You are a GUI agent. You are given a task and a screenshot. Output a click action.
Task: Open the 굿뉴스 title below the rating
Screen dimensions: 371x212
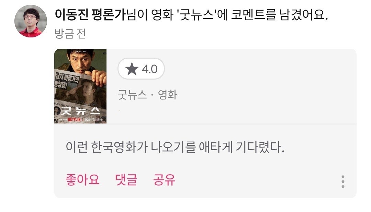(x=132, y=95)
